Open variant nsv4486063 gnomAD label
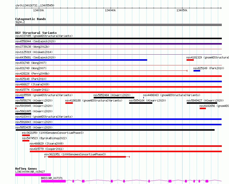Screen dimensions: 229x184 click(x=172, y=95)
